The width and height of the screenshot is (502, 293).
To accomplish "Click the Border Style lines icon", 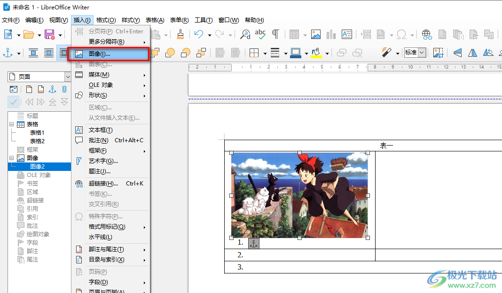I will (x=275, y=53).
